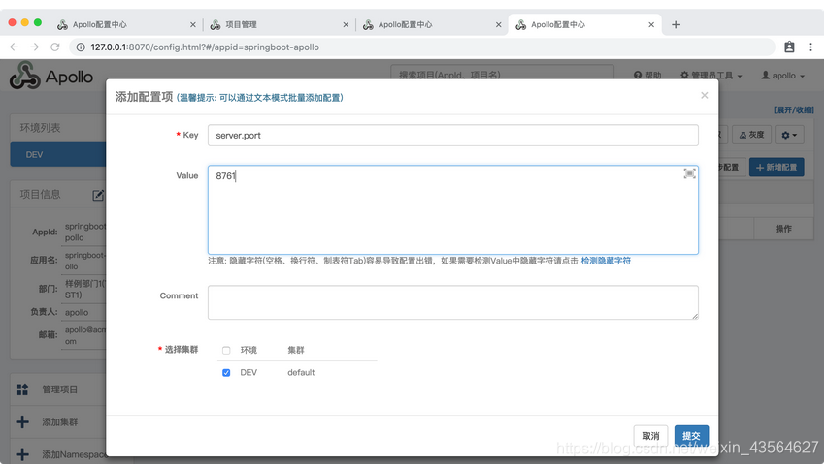Toggle the select-all cluster checkbox

click(x=226, y=350)
